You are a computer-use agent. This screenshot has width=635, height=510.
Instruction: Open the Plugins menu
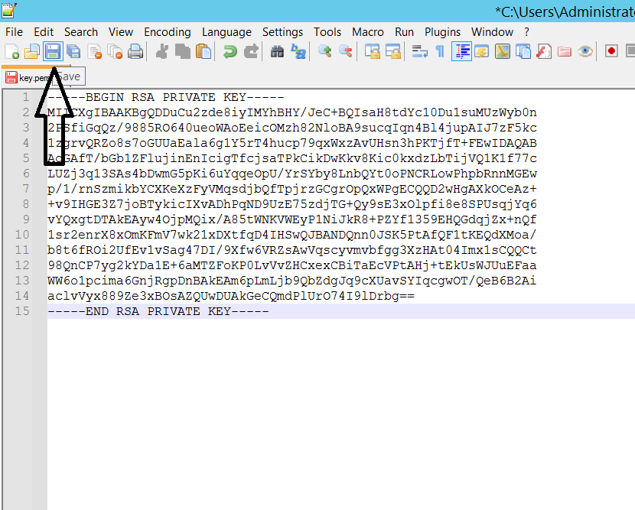pyautogui.click(x=442, y=31)
